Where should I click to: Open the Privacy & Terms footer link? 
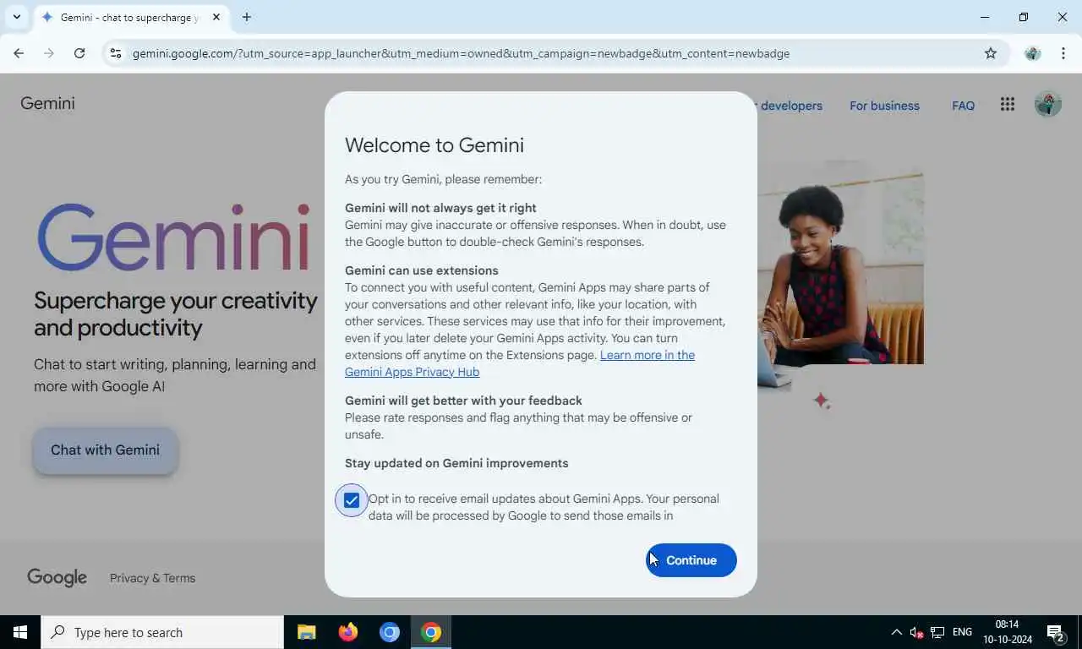[x=152, y=578]
